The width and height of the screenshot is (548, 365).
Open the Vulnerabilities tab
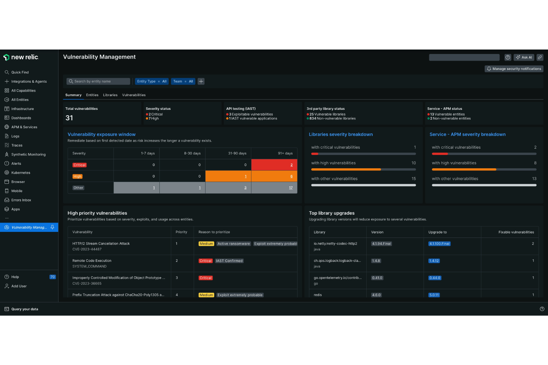tap(134, 95)
